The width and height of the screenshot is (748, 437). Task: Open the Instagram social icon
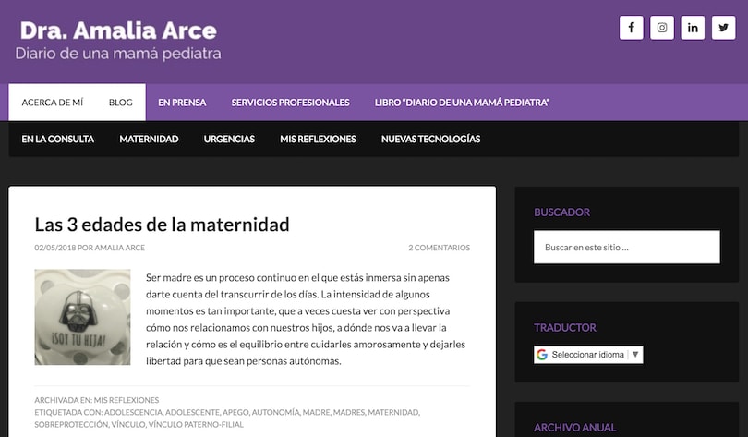(x=662, y=28)
